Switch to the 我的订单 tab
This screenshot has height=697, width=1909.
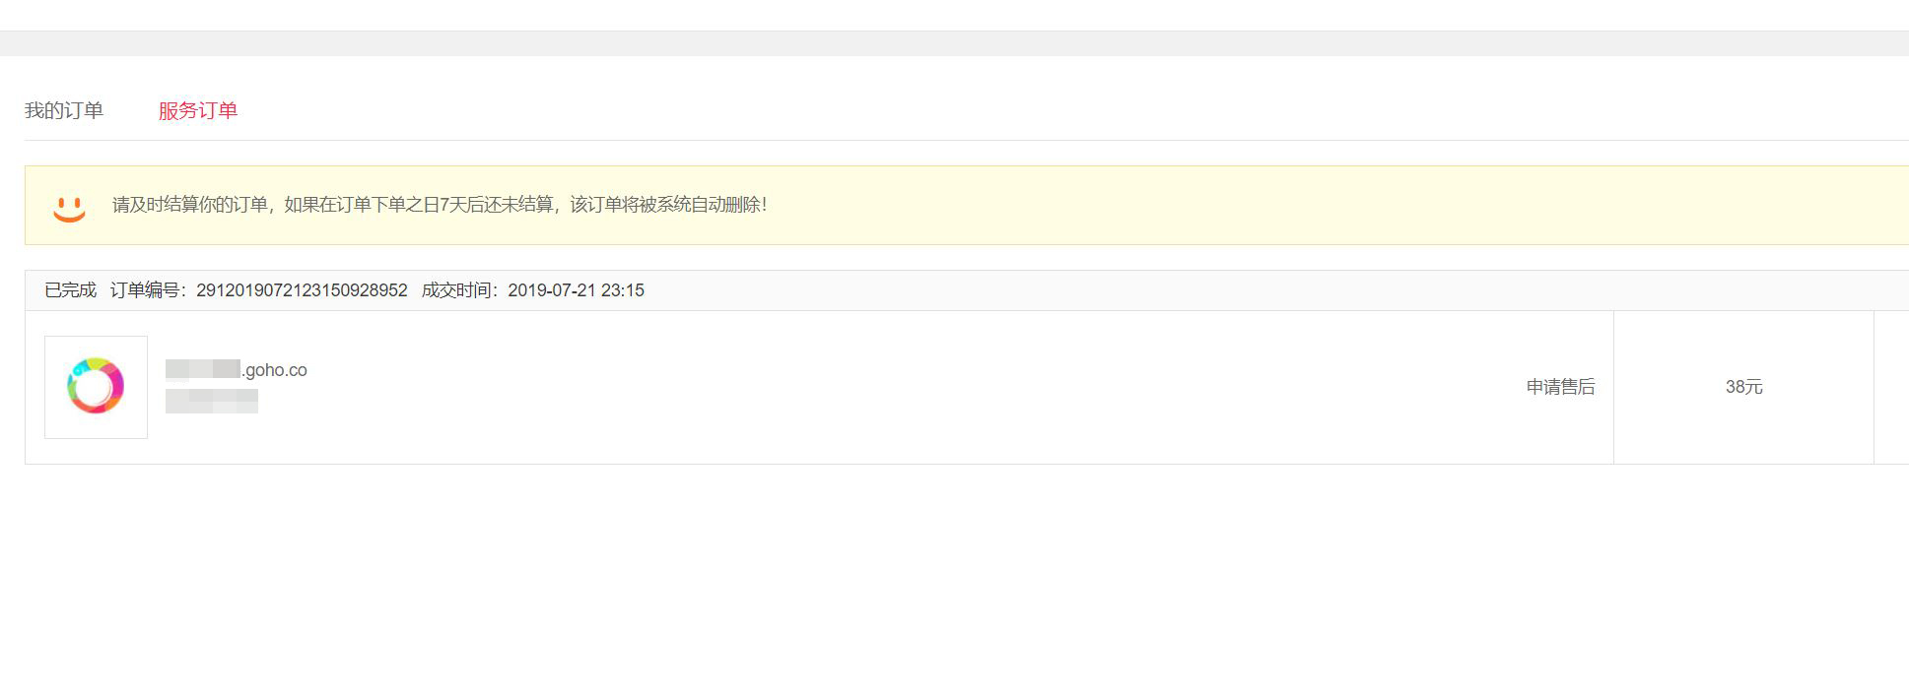tap(64, 110)
